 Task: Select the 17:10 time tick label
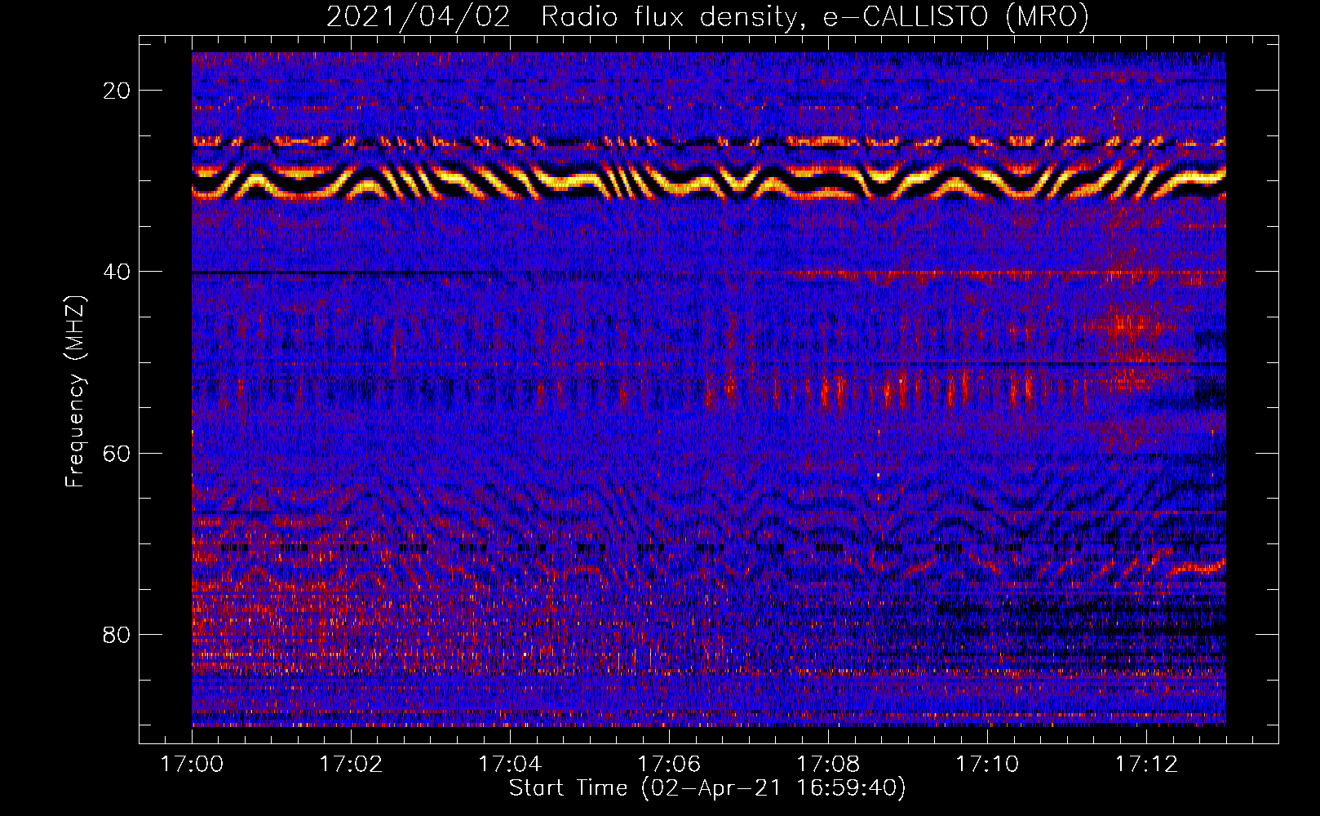pos(987,765)
